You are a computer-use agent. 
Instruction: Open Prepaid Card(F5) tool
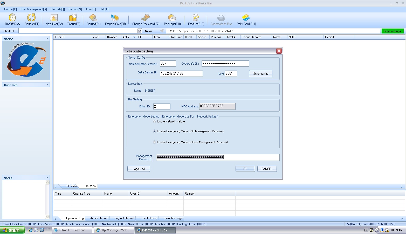click(115, 18)
